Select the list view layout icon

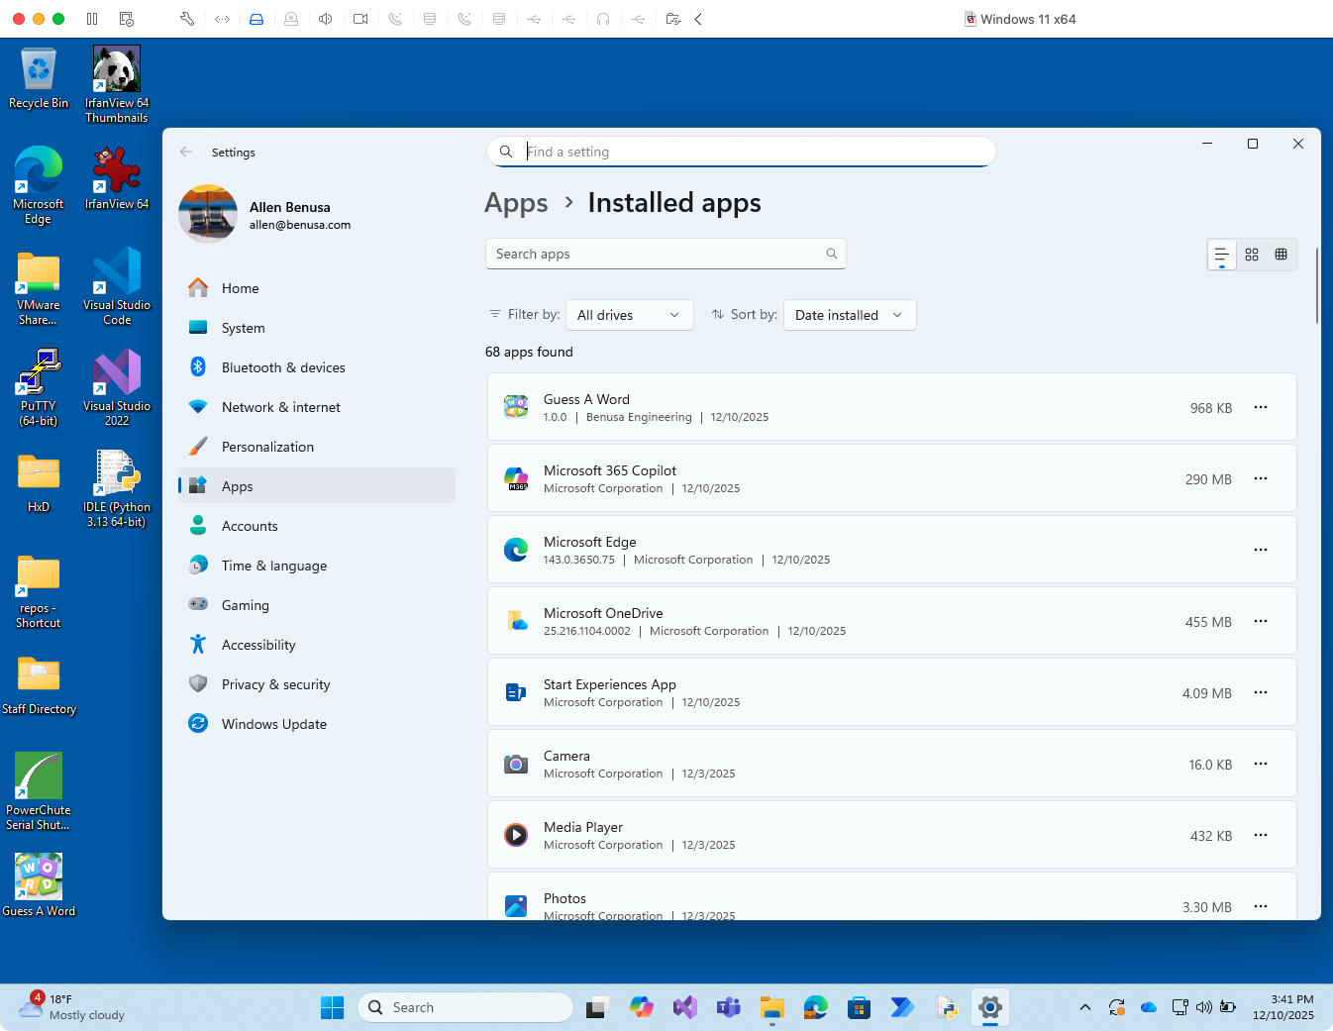1222,255
